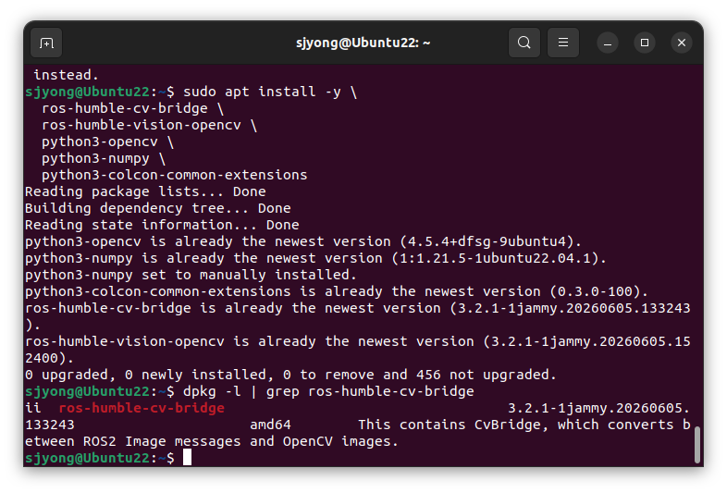The image size is (727, 493).
Task: Click the line 'ros-humble-vision-opencv \'
Action: tap(149, 125)
